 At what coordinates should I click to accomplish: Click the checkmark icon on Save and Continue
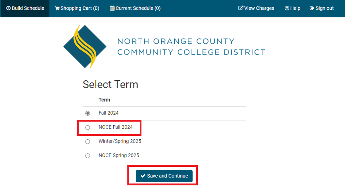pos(143,176)
